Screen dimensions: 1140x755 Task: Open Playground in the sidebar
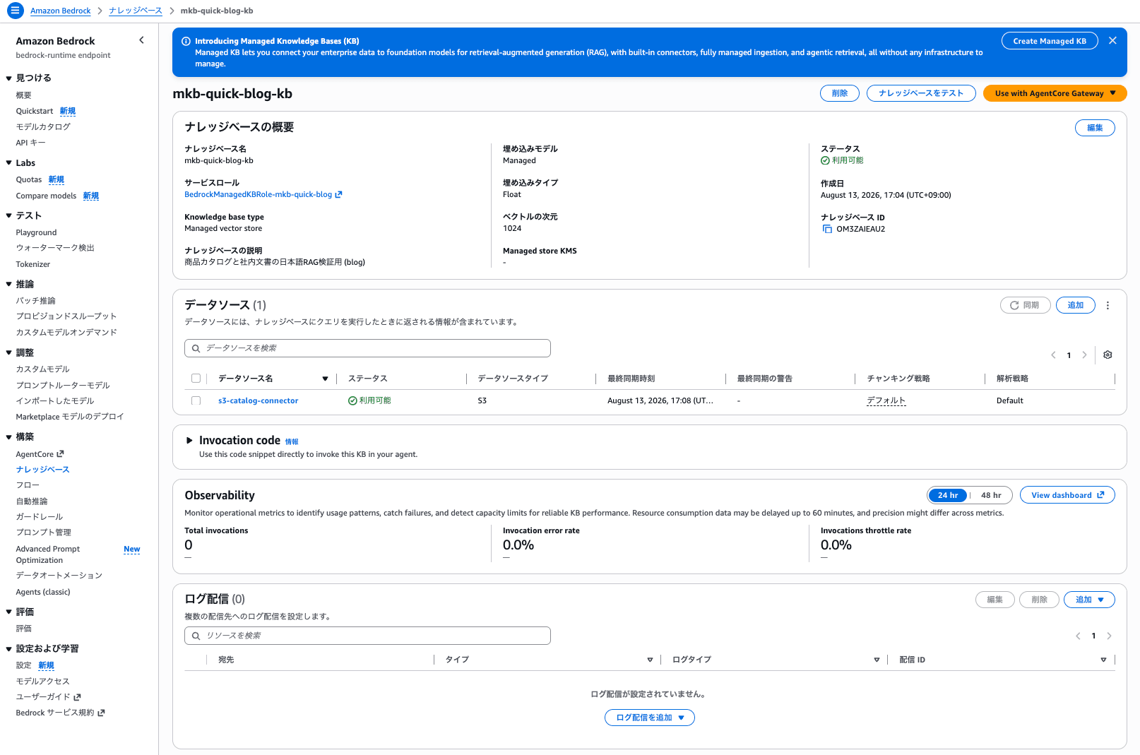(36, 232)
